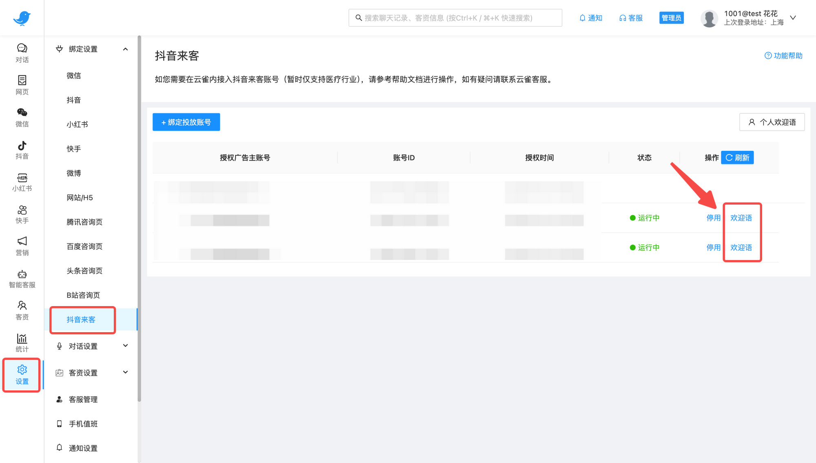Screen dimensions: 816x463
Task: Click 停用 in the first running row
Action: [713, 218]
